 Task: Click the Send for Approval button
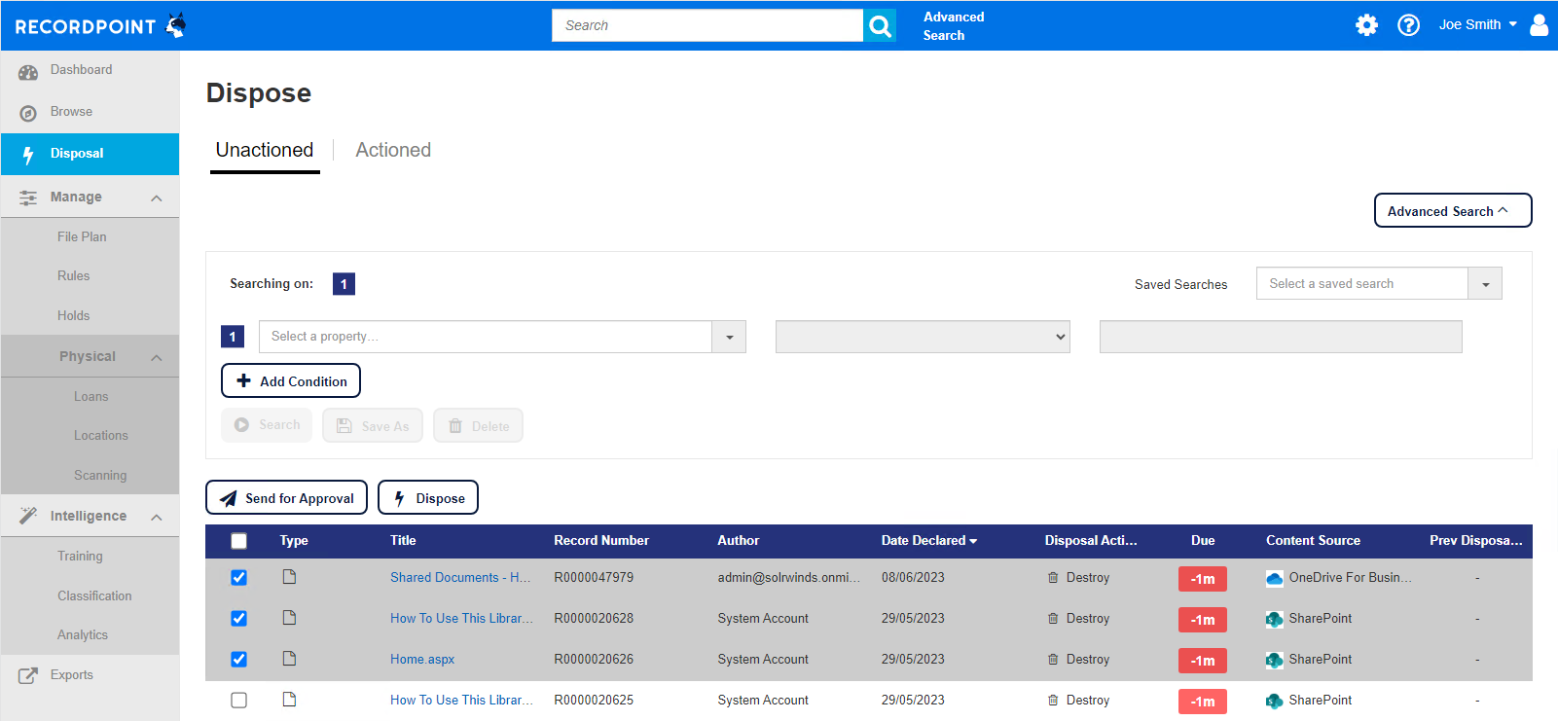click(x=286, y=498)
